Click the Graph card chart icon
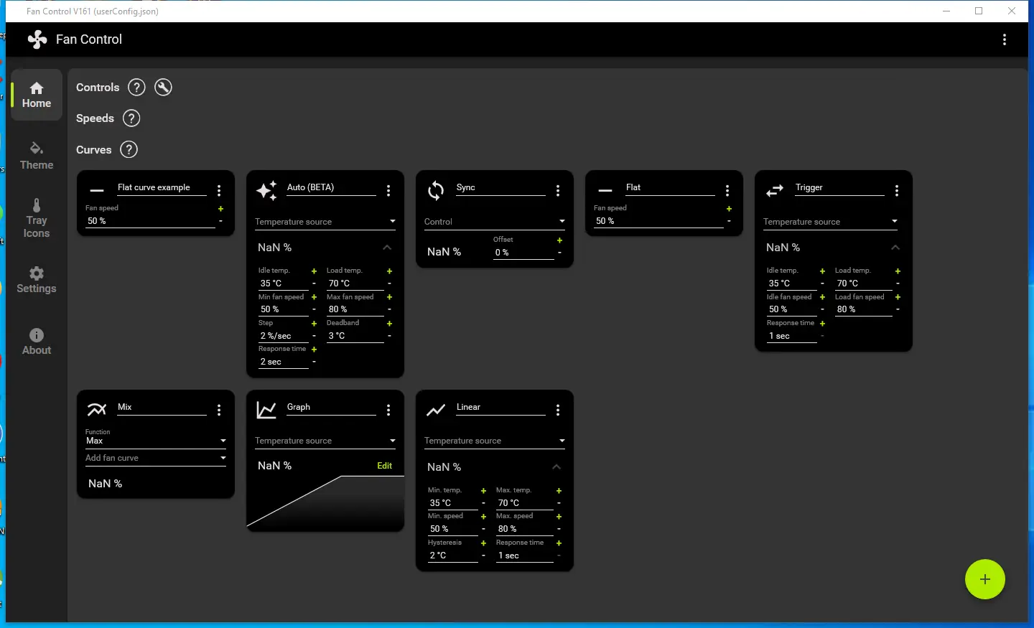The height and width of the screenshot is (628, 1034). click(266, 410)
